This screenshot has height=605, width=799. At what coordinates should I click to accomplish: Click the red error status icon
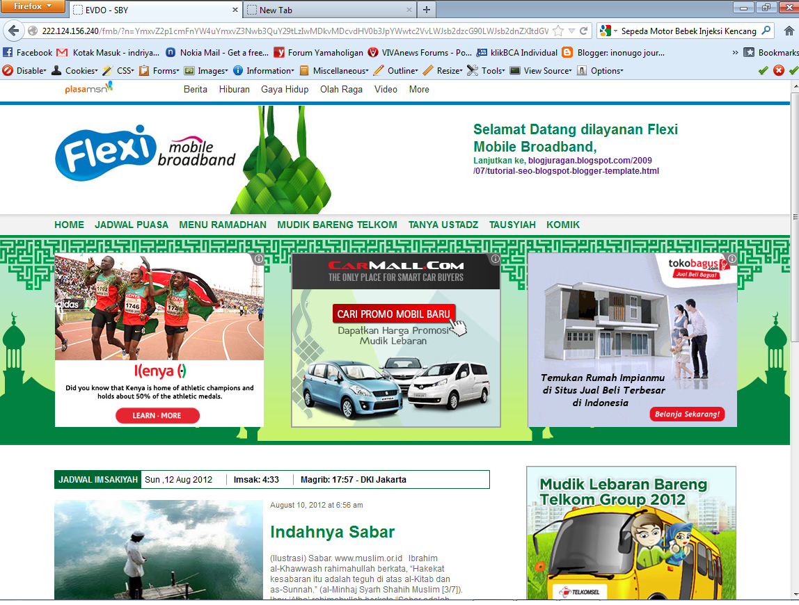(x=779, y=71)
